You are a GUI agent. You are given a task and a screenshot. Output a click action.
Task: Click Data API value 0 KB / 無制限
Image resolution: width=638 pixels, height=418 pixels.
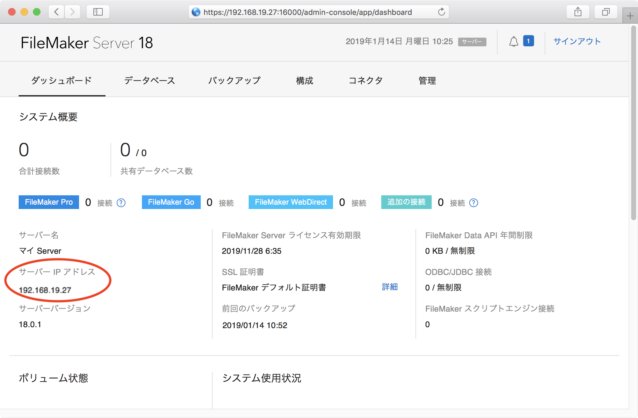(x=450, y=251)
